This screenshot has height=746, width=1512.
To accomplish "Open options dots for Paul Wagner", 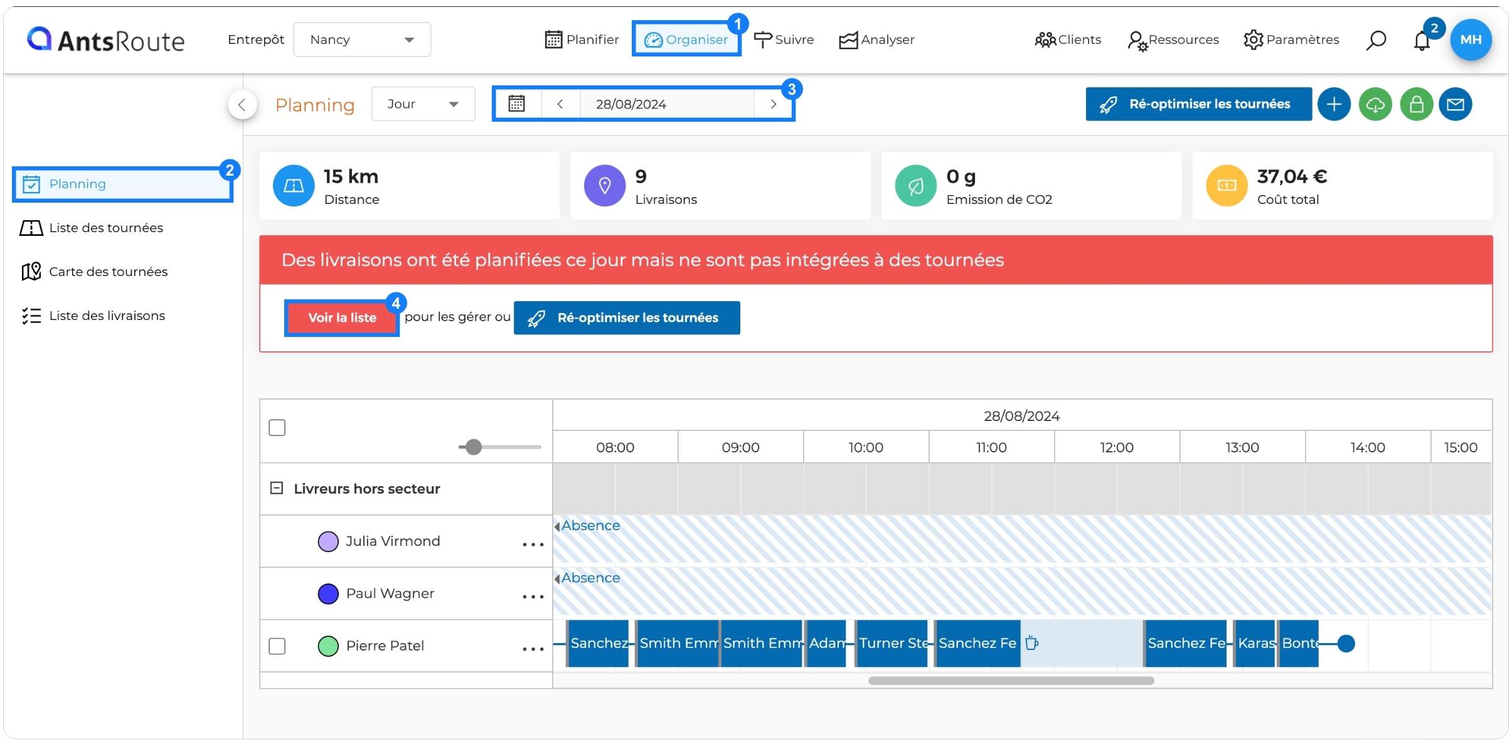I will point(533,597).
